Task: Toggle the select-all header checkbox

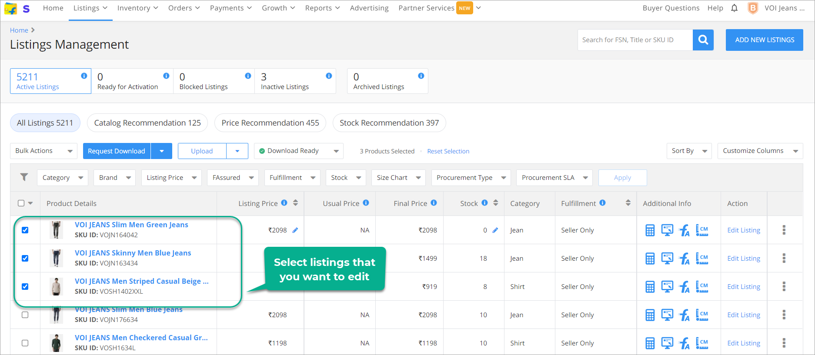Action: click(21, 203)
